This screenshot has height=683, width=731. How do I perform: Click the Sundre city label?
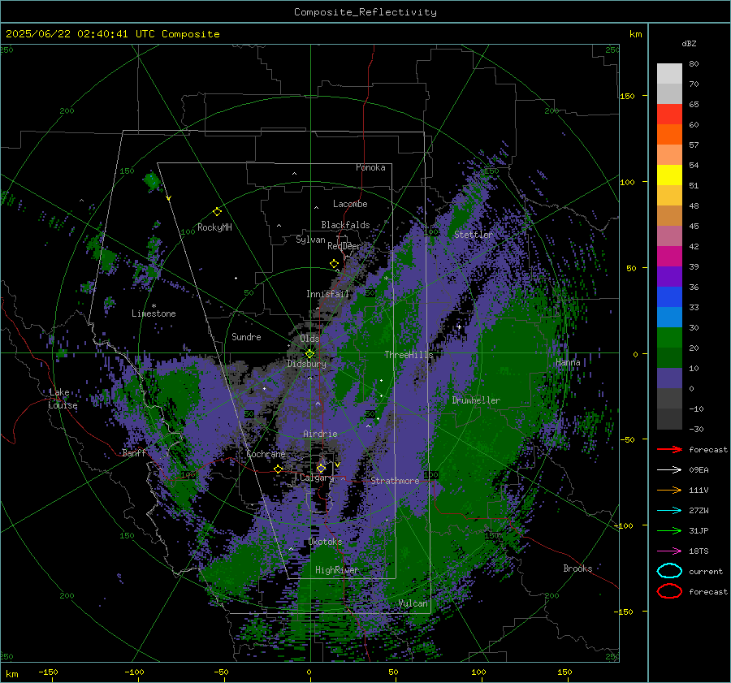246,336
